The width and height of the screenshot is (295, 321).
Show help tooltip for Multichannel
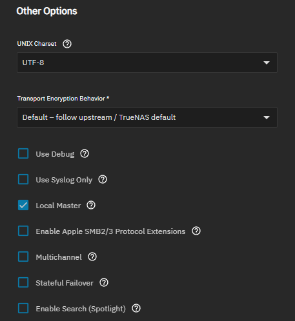92,257
